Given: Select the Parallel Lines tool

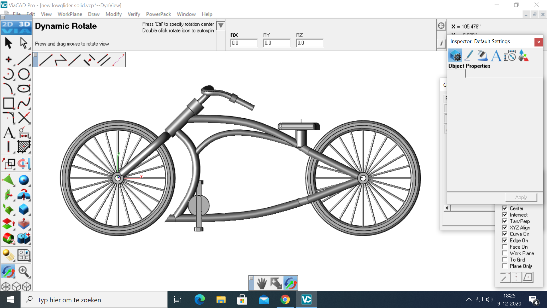Looking at the screenshot, I should pyautogui.click(x=104, y=60).
